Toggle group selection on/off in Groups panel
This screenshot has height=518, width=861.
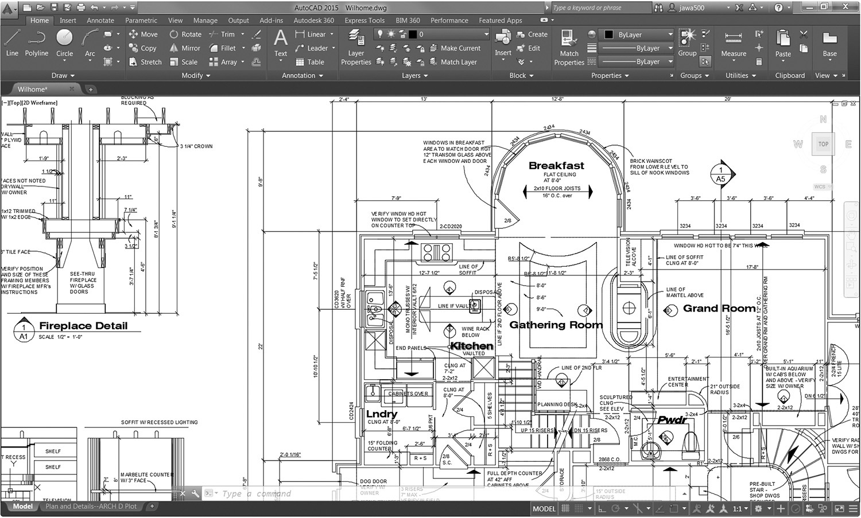click(x=705, y=61)
